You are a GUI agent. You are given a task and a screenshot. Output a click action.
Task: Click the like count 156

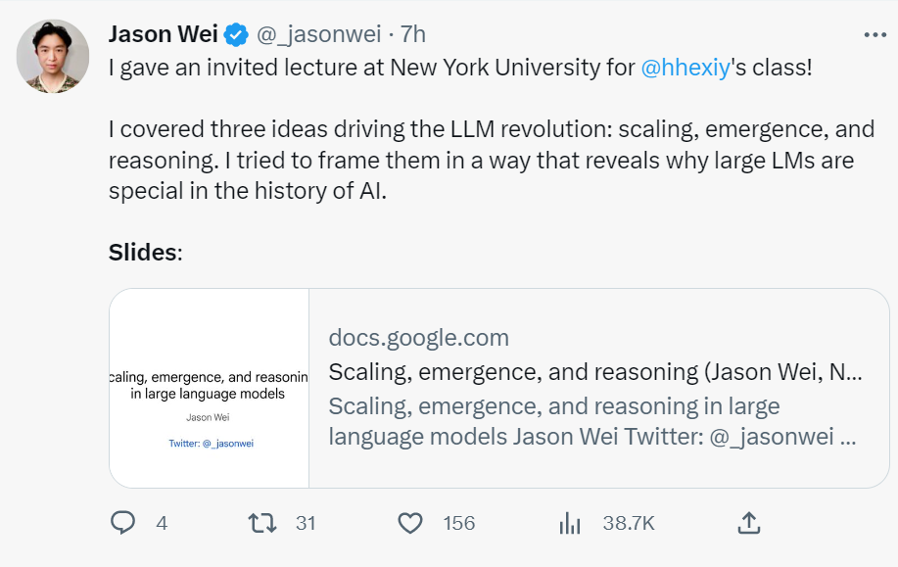(x=458, y=523)
